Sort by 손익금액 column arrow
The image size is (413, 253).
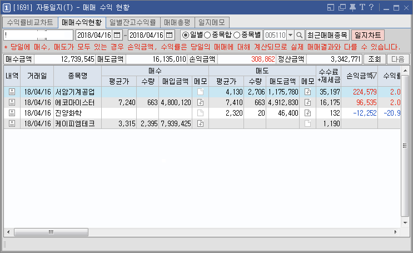374,76
